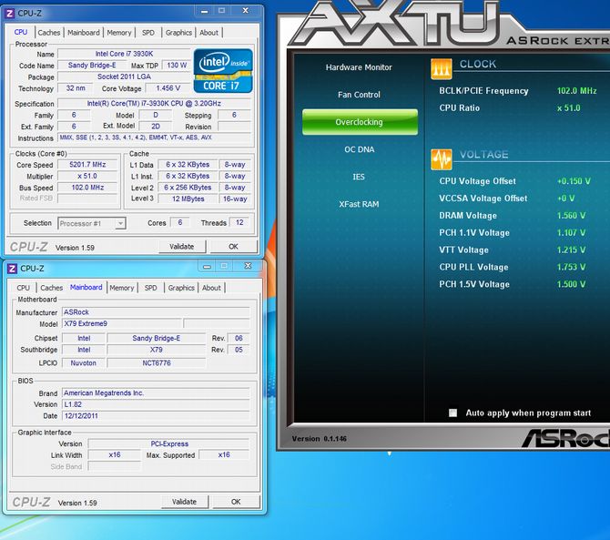Open Hardware Monitor in AXTU sidebar

(359, 67)
